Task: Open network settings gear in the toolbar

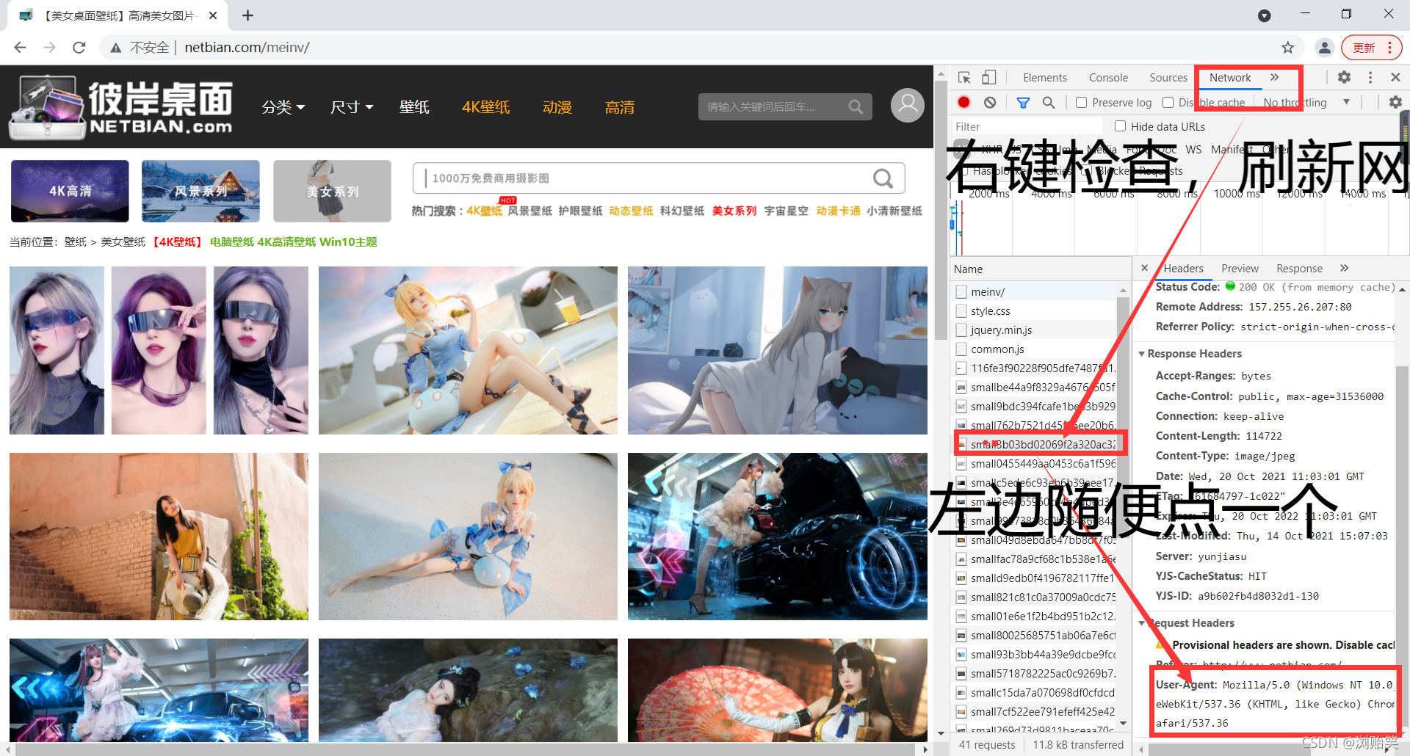Action: (x=1395, y=102)
